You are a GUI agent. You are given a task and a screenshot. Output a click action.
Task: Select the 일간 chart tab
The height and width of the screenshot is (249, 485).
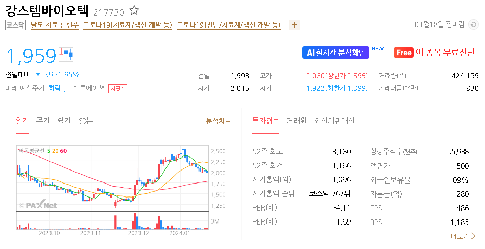coord(22,121)
